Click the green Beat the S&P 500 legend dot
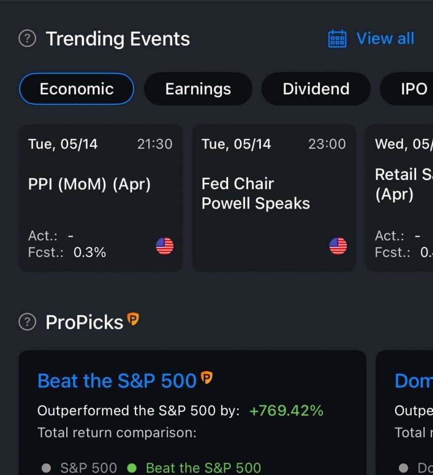 tap(132, 467)
